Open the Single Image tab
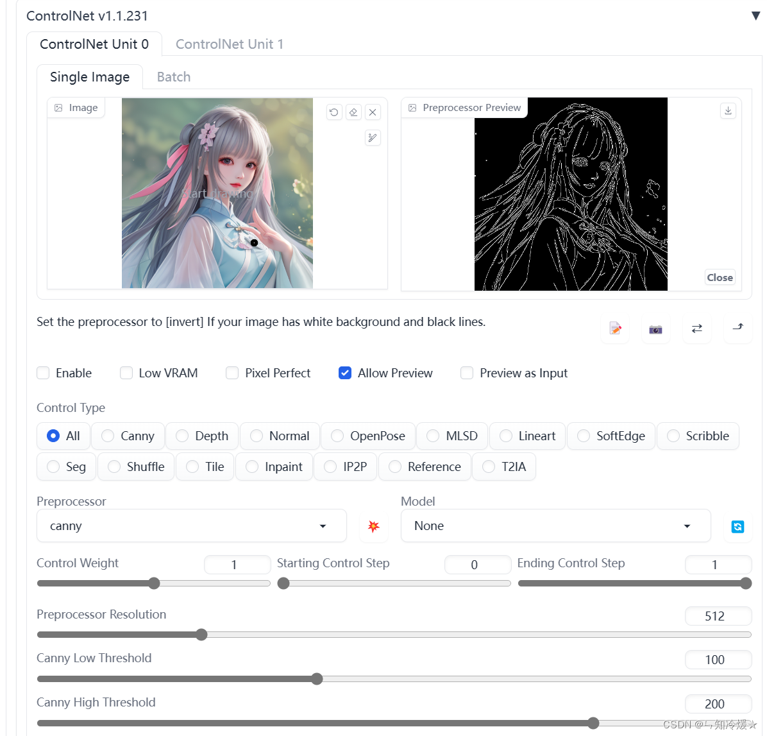The height and width of the screenshot is (736, 767). click(90, 77)
